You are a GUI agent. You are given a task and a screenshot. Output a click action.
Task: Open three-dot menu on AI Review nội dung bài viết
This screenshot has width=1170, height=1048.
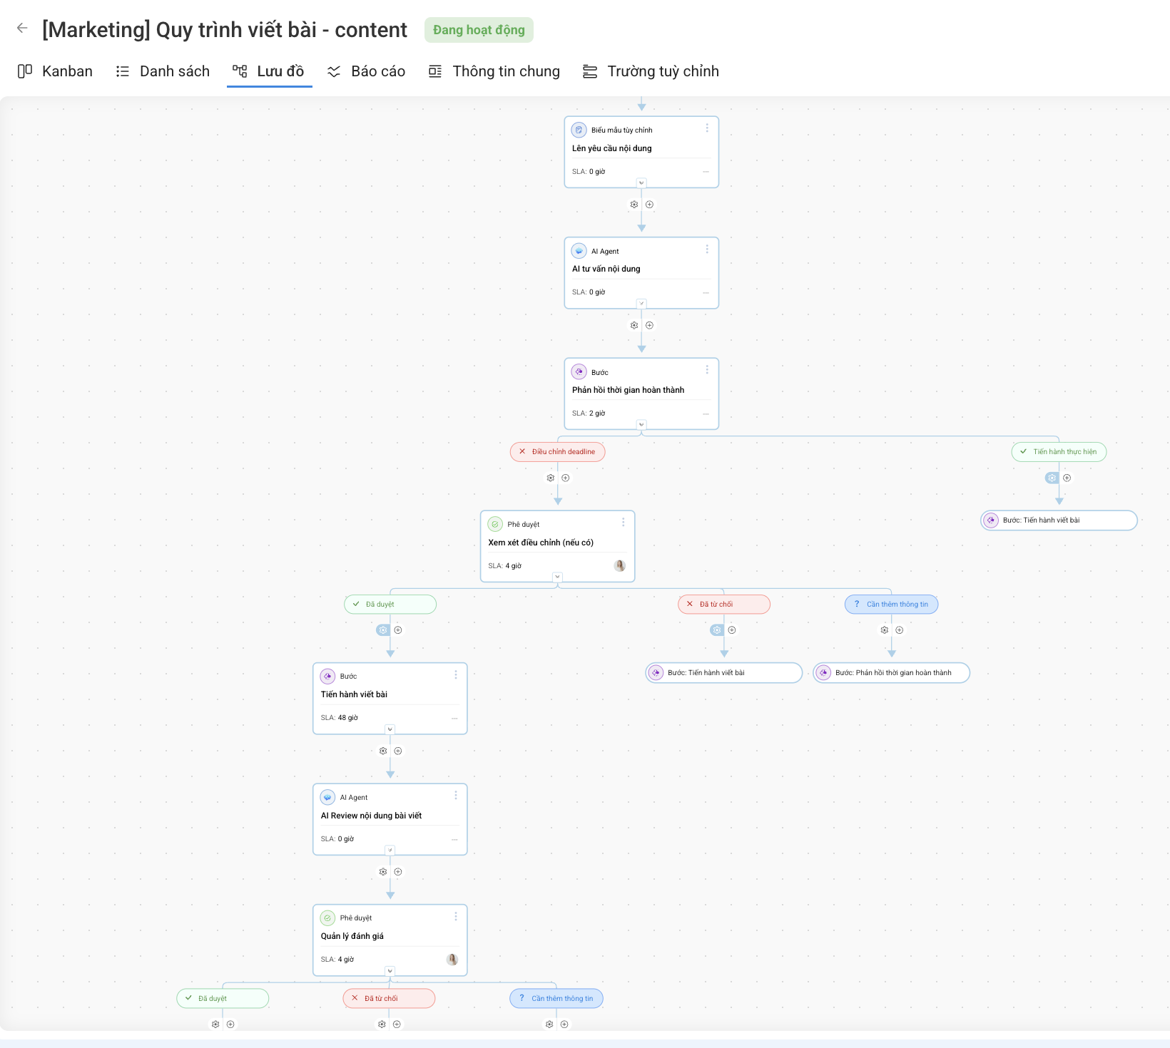tap(456, 796)
